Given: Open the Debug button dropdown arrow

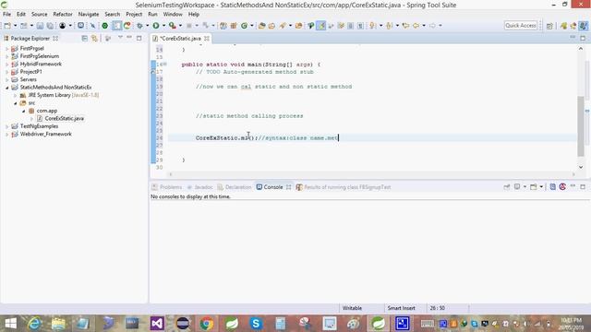Looking at the screenshot, I should [x=147, y=26].
